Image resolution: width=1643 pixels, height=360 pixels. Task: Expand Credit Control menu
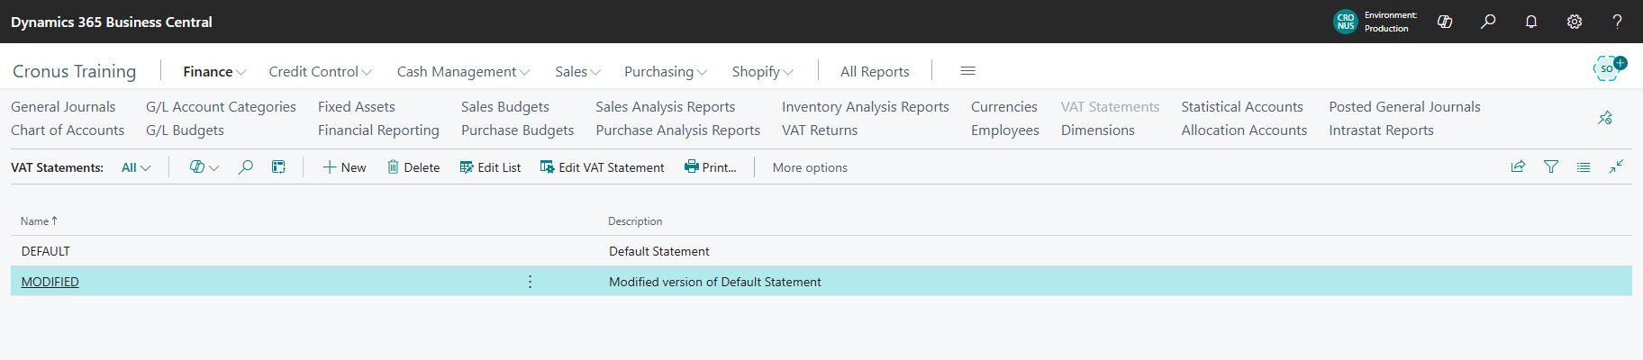tap(320, 71)
